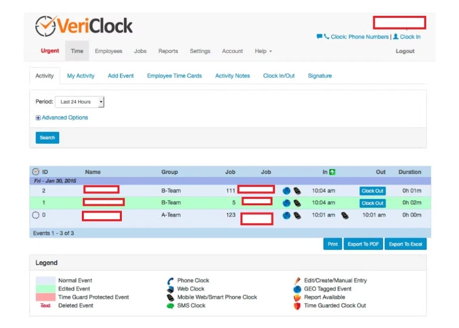Click the clock-out phone icon in row 0

tap(345, 215)
